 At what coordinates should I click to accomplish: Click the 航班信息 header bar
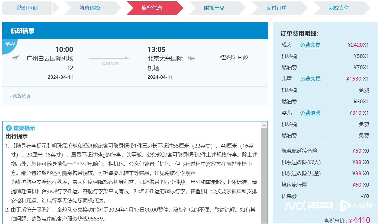coord(135,31)
